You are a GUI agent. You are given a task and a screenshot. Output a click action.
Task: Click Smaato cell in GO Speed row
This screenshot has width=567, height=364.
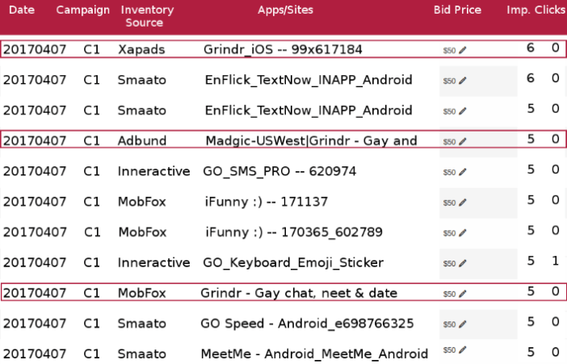tap(142, 323)
